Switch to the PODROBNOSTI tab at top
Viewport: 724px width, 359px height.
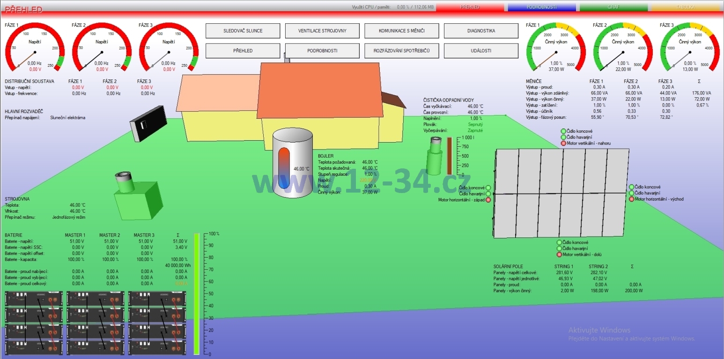tap(541, 7)
